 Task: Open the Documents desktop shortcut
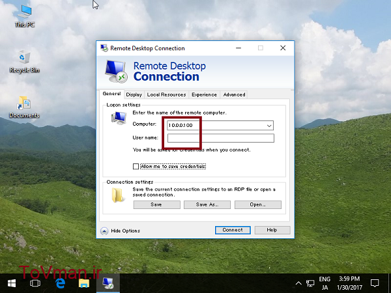(x=24, y=107)
